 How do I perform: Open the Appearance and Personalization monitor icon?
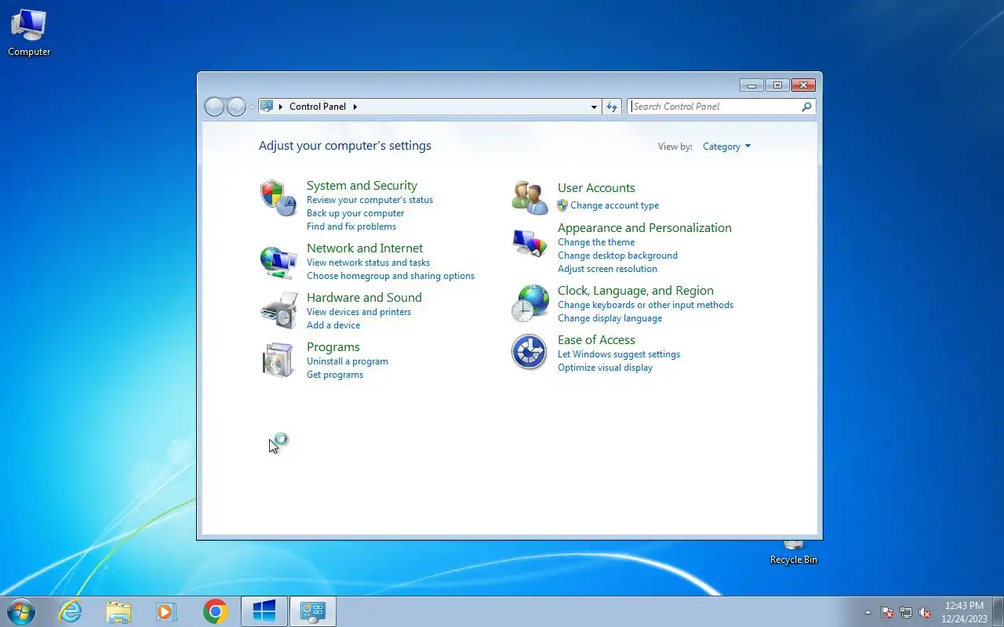tap(529, 242)
